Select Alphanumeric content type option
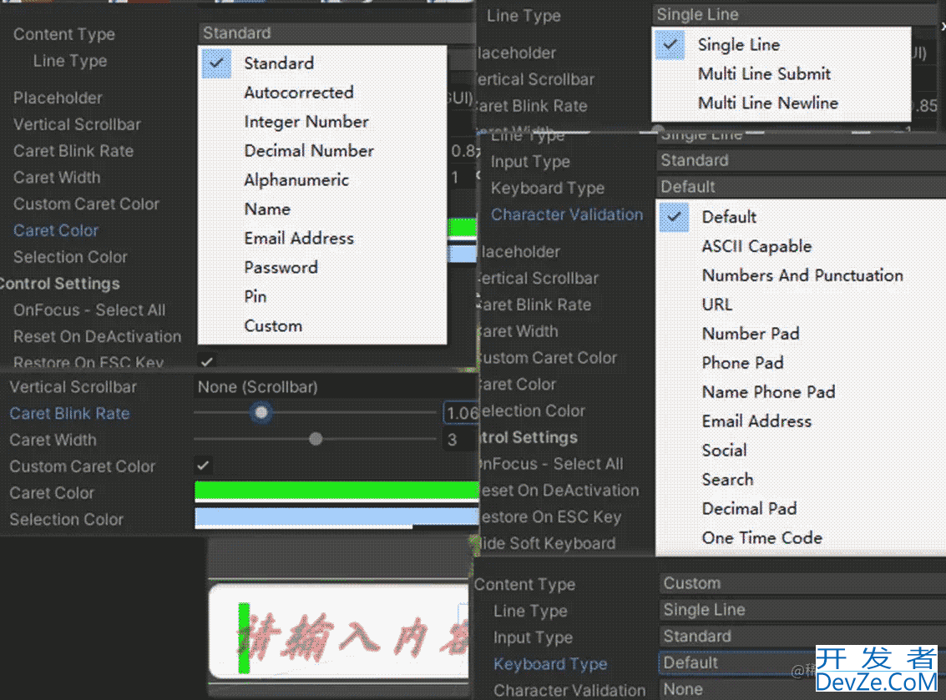The image size is (946, 700). click(x=296, y=179)
